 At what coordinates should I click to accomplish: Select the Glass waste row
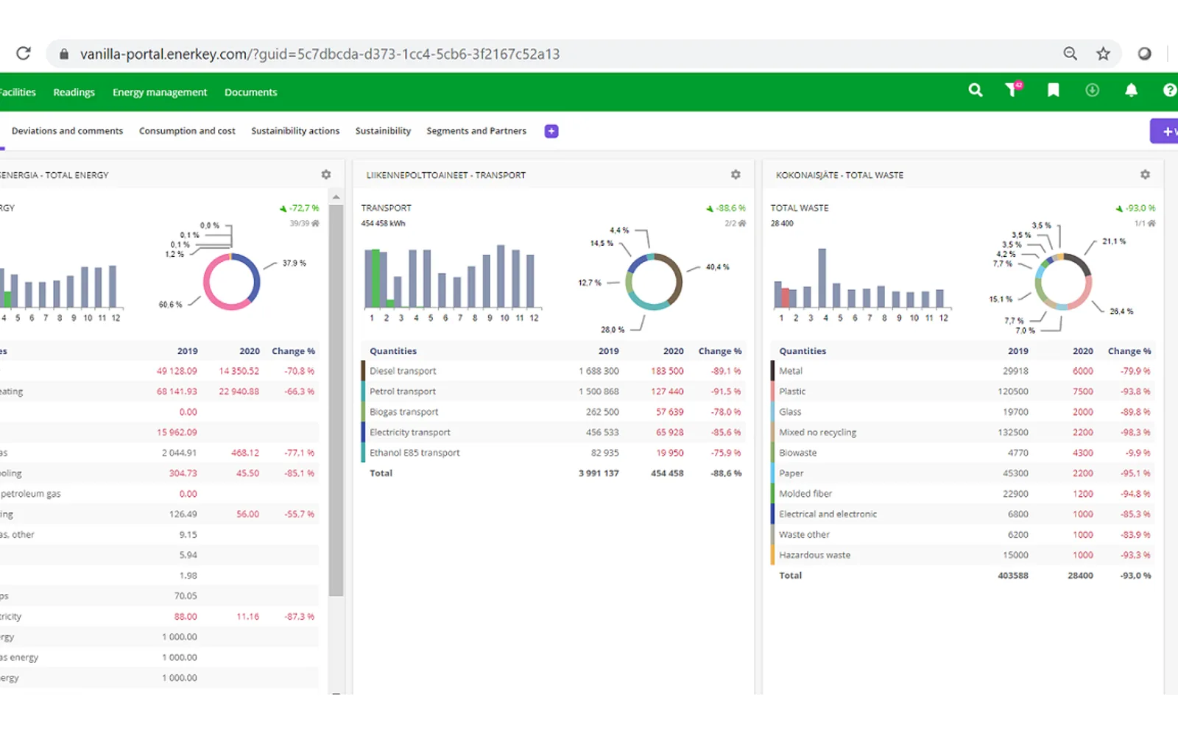coord(962,412)
